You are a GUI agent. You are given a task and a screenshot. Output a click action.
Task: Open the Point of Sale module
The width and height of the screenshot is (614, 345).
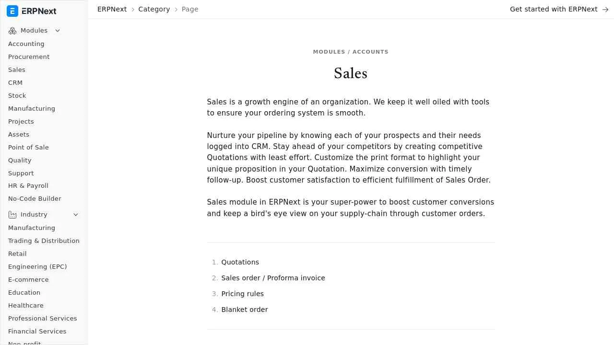point(28,148)
